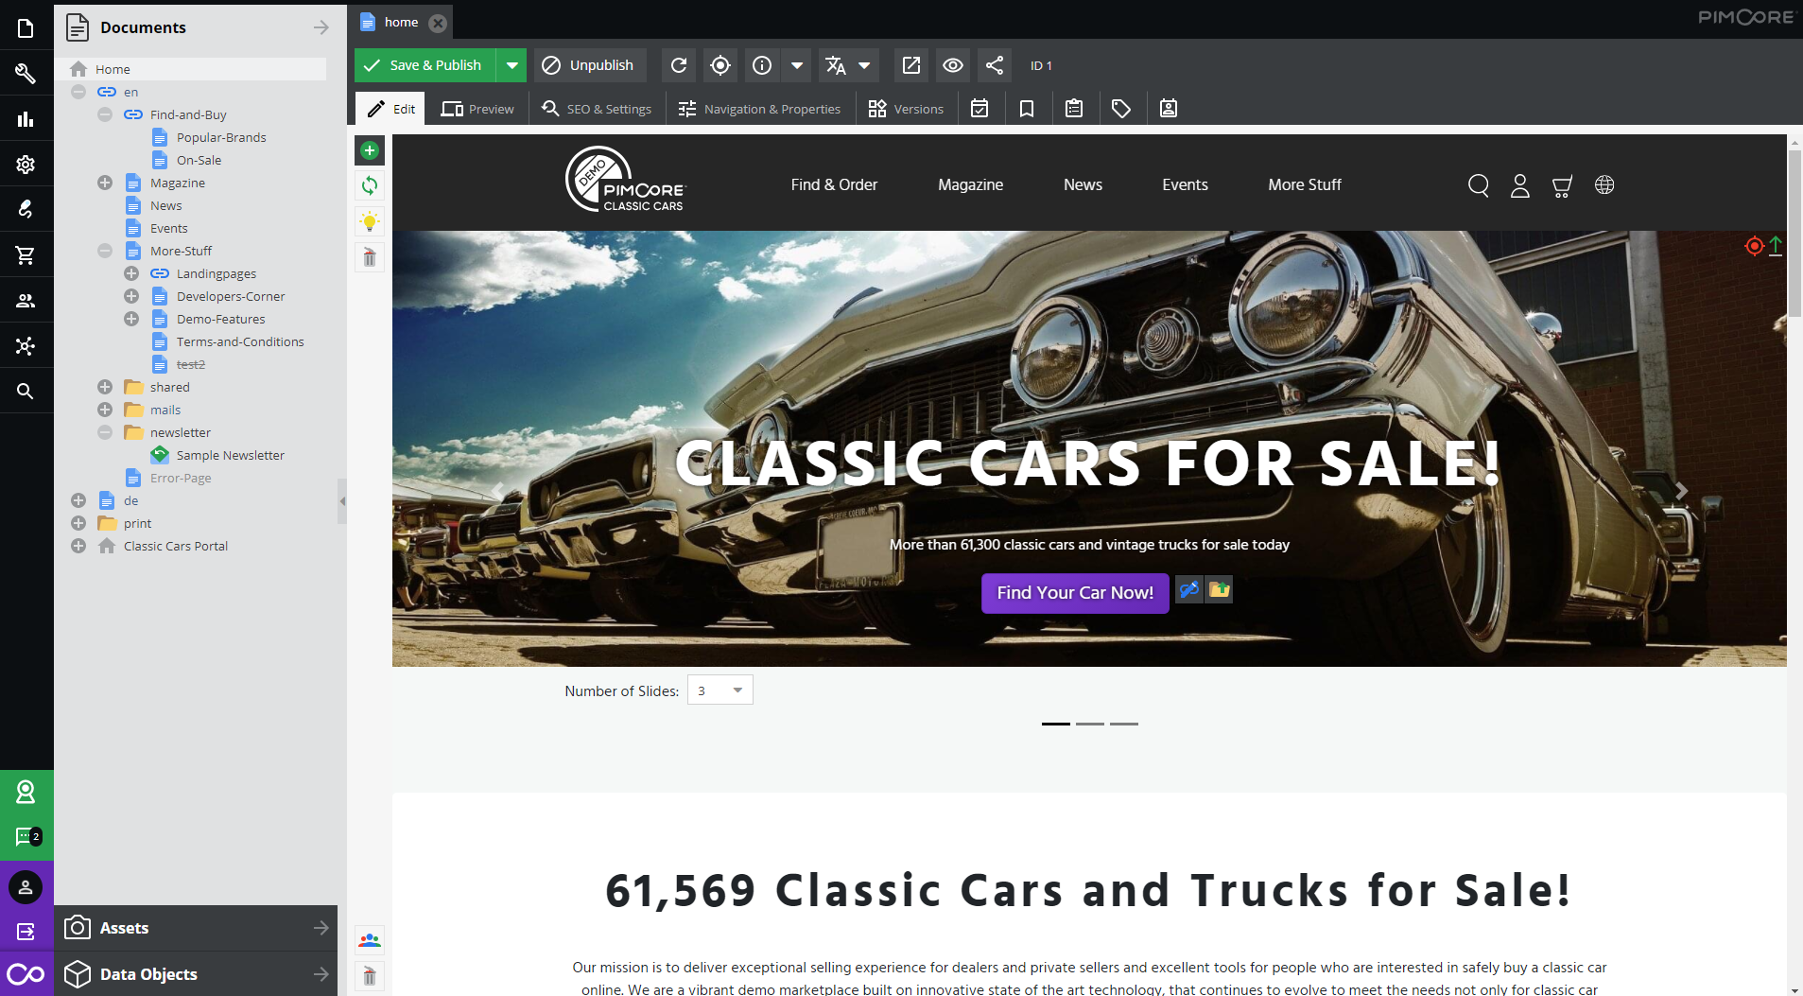This screenshot has width=1803, height=996.
Task: Click the cart icon in site header
Action: (1562, 185)
